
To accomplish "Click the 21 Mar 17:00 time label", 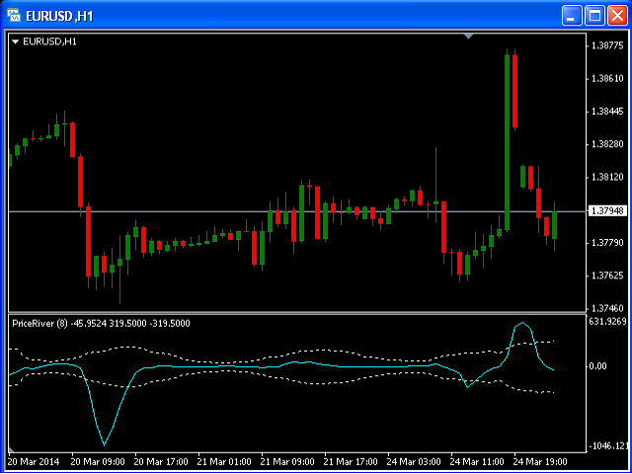I will [352, 461].
